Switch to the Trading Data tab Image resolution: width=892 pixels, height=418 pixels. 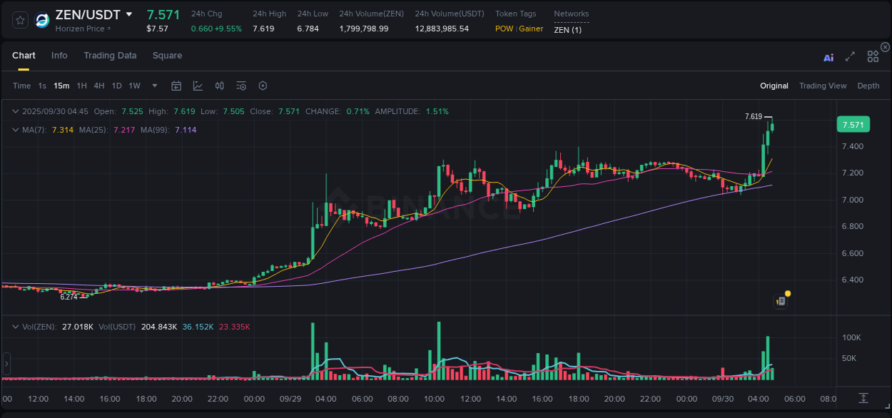[110, 55]
